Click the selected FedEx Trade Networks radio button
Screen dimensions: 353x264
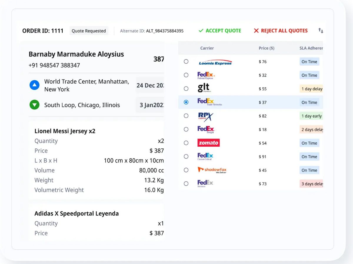186,102
